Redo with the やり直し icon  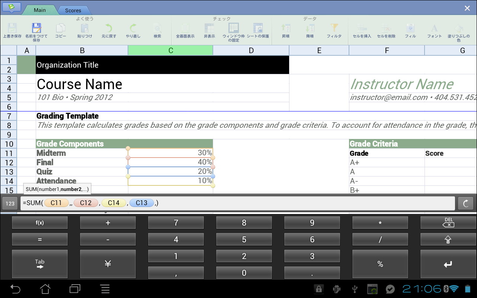click(133, 28)
